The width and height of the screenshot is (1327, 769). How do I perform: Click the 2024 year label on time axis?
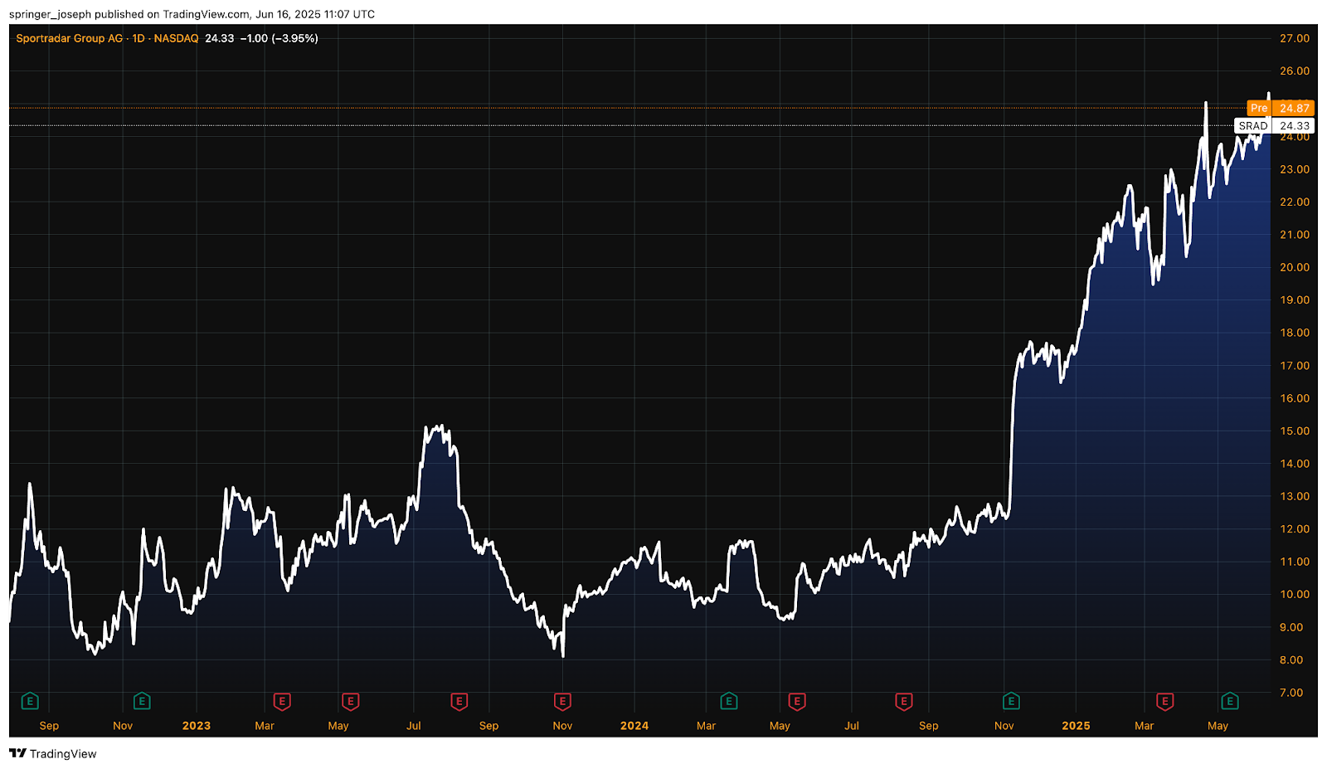click(634, 726)
